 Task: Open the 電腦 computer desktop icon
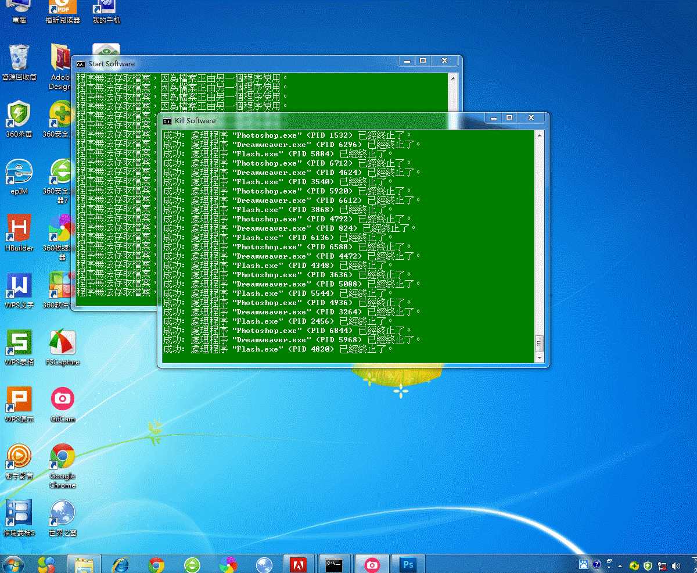click(x=19, y=12)
